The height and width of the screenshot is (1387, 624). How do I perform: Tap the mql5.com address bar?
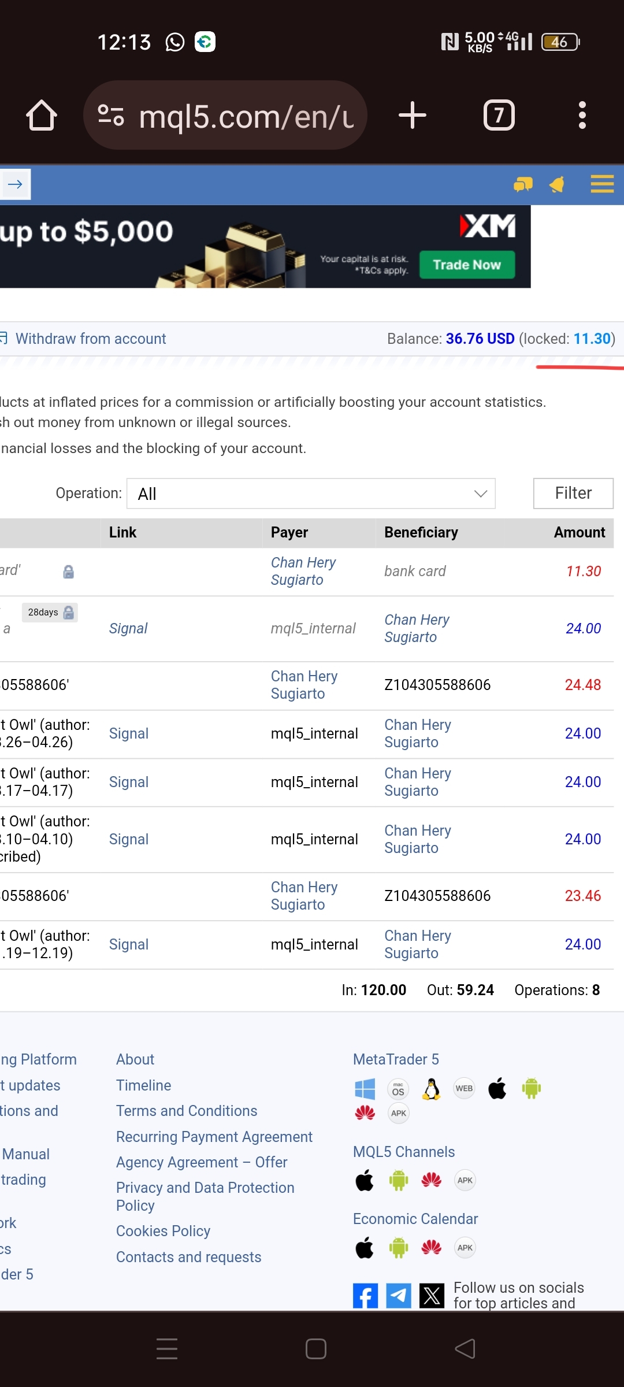pos(225,115)
